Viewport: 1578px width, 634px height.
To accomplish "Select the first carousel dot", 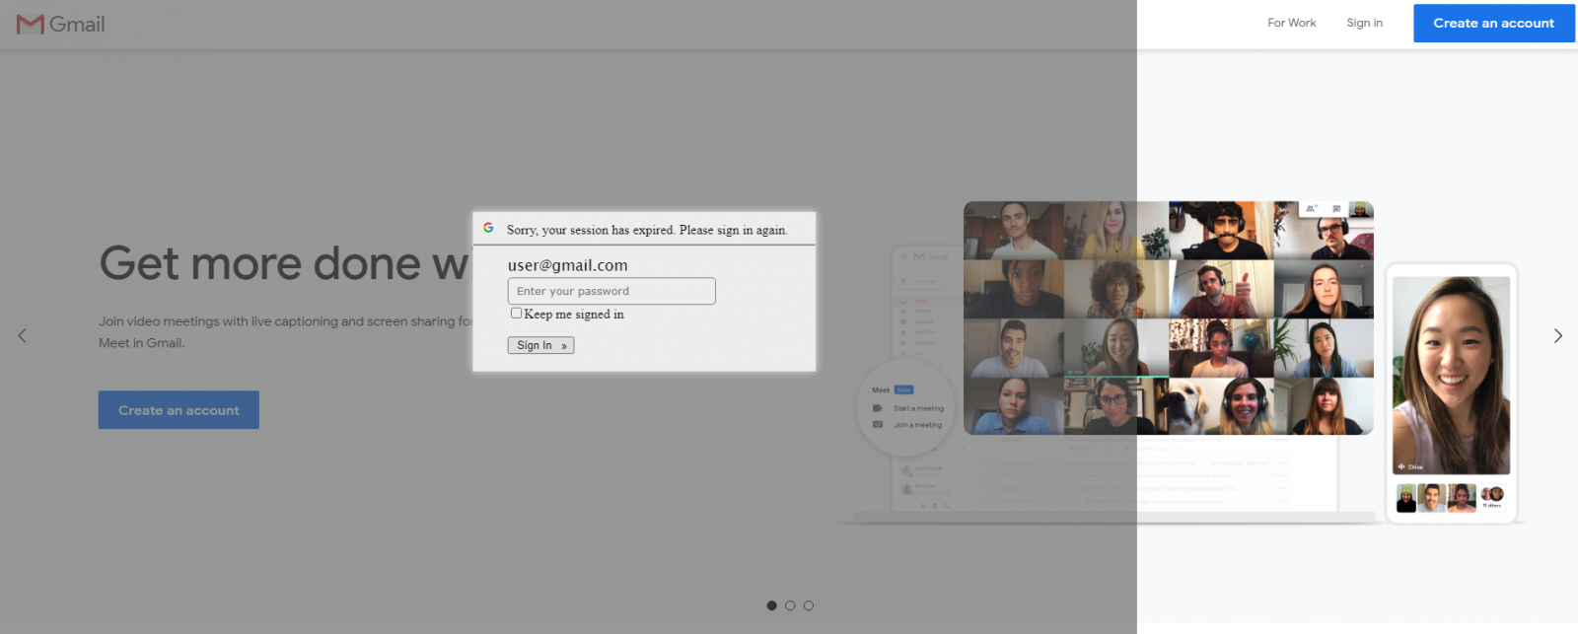I will [x=771, y=605].
